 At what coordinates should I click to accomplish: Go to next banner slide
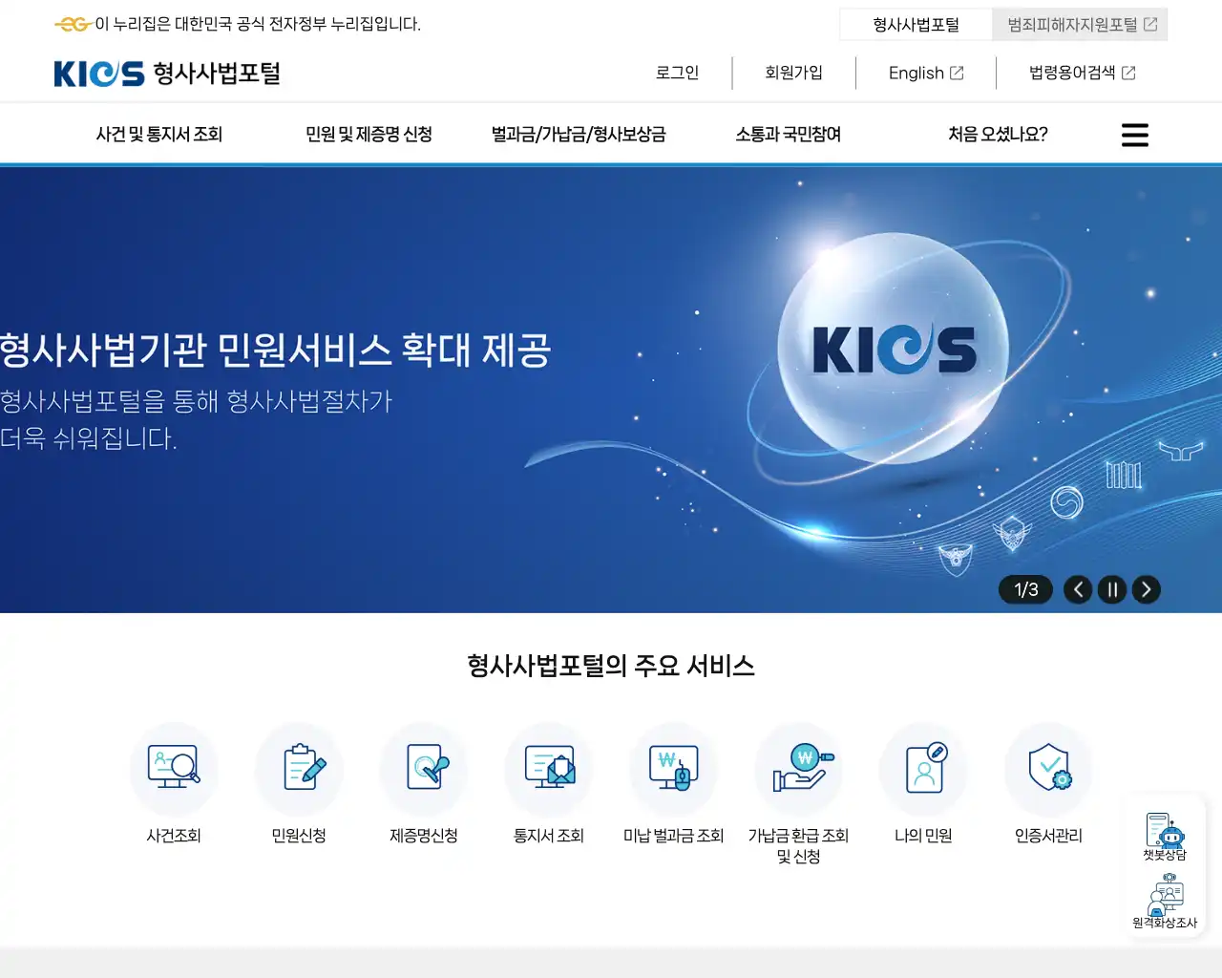click(x=1147, y=589)
